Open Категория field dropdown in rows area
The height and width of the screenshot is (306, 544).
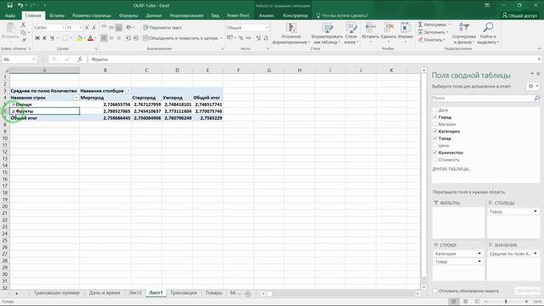[479, 253]
